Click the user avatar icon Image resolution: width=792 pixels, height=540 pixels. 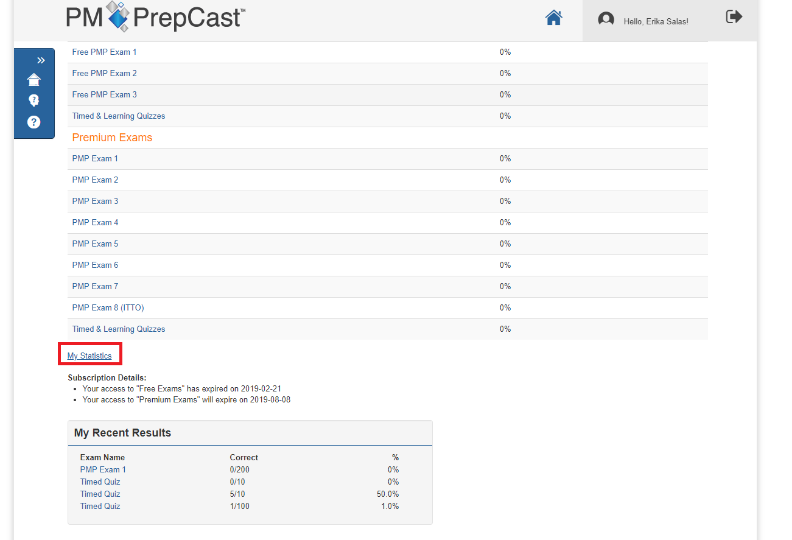tap(606, 19)
